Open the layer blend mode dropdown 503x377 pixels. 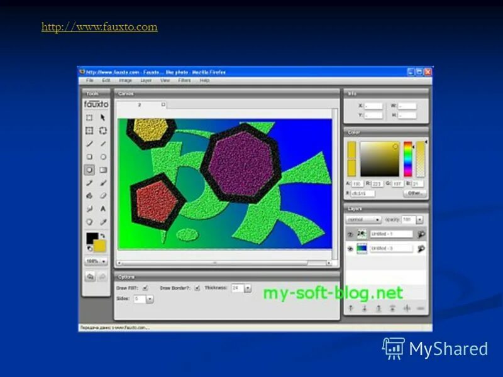click(x=363, y=220)
